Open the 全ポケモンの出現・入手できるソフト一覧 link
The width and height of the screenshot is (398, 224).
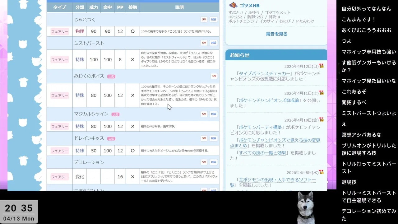273,182
